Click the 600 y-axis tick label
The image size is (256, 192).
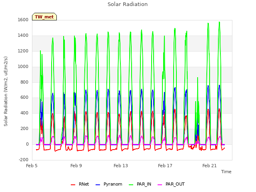pyautogui.click(x=24, y=98)
